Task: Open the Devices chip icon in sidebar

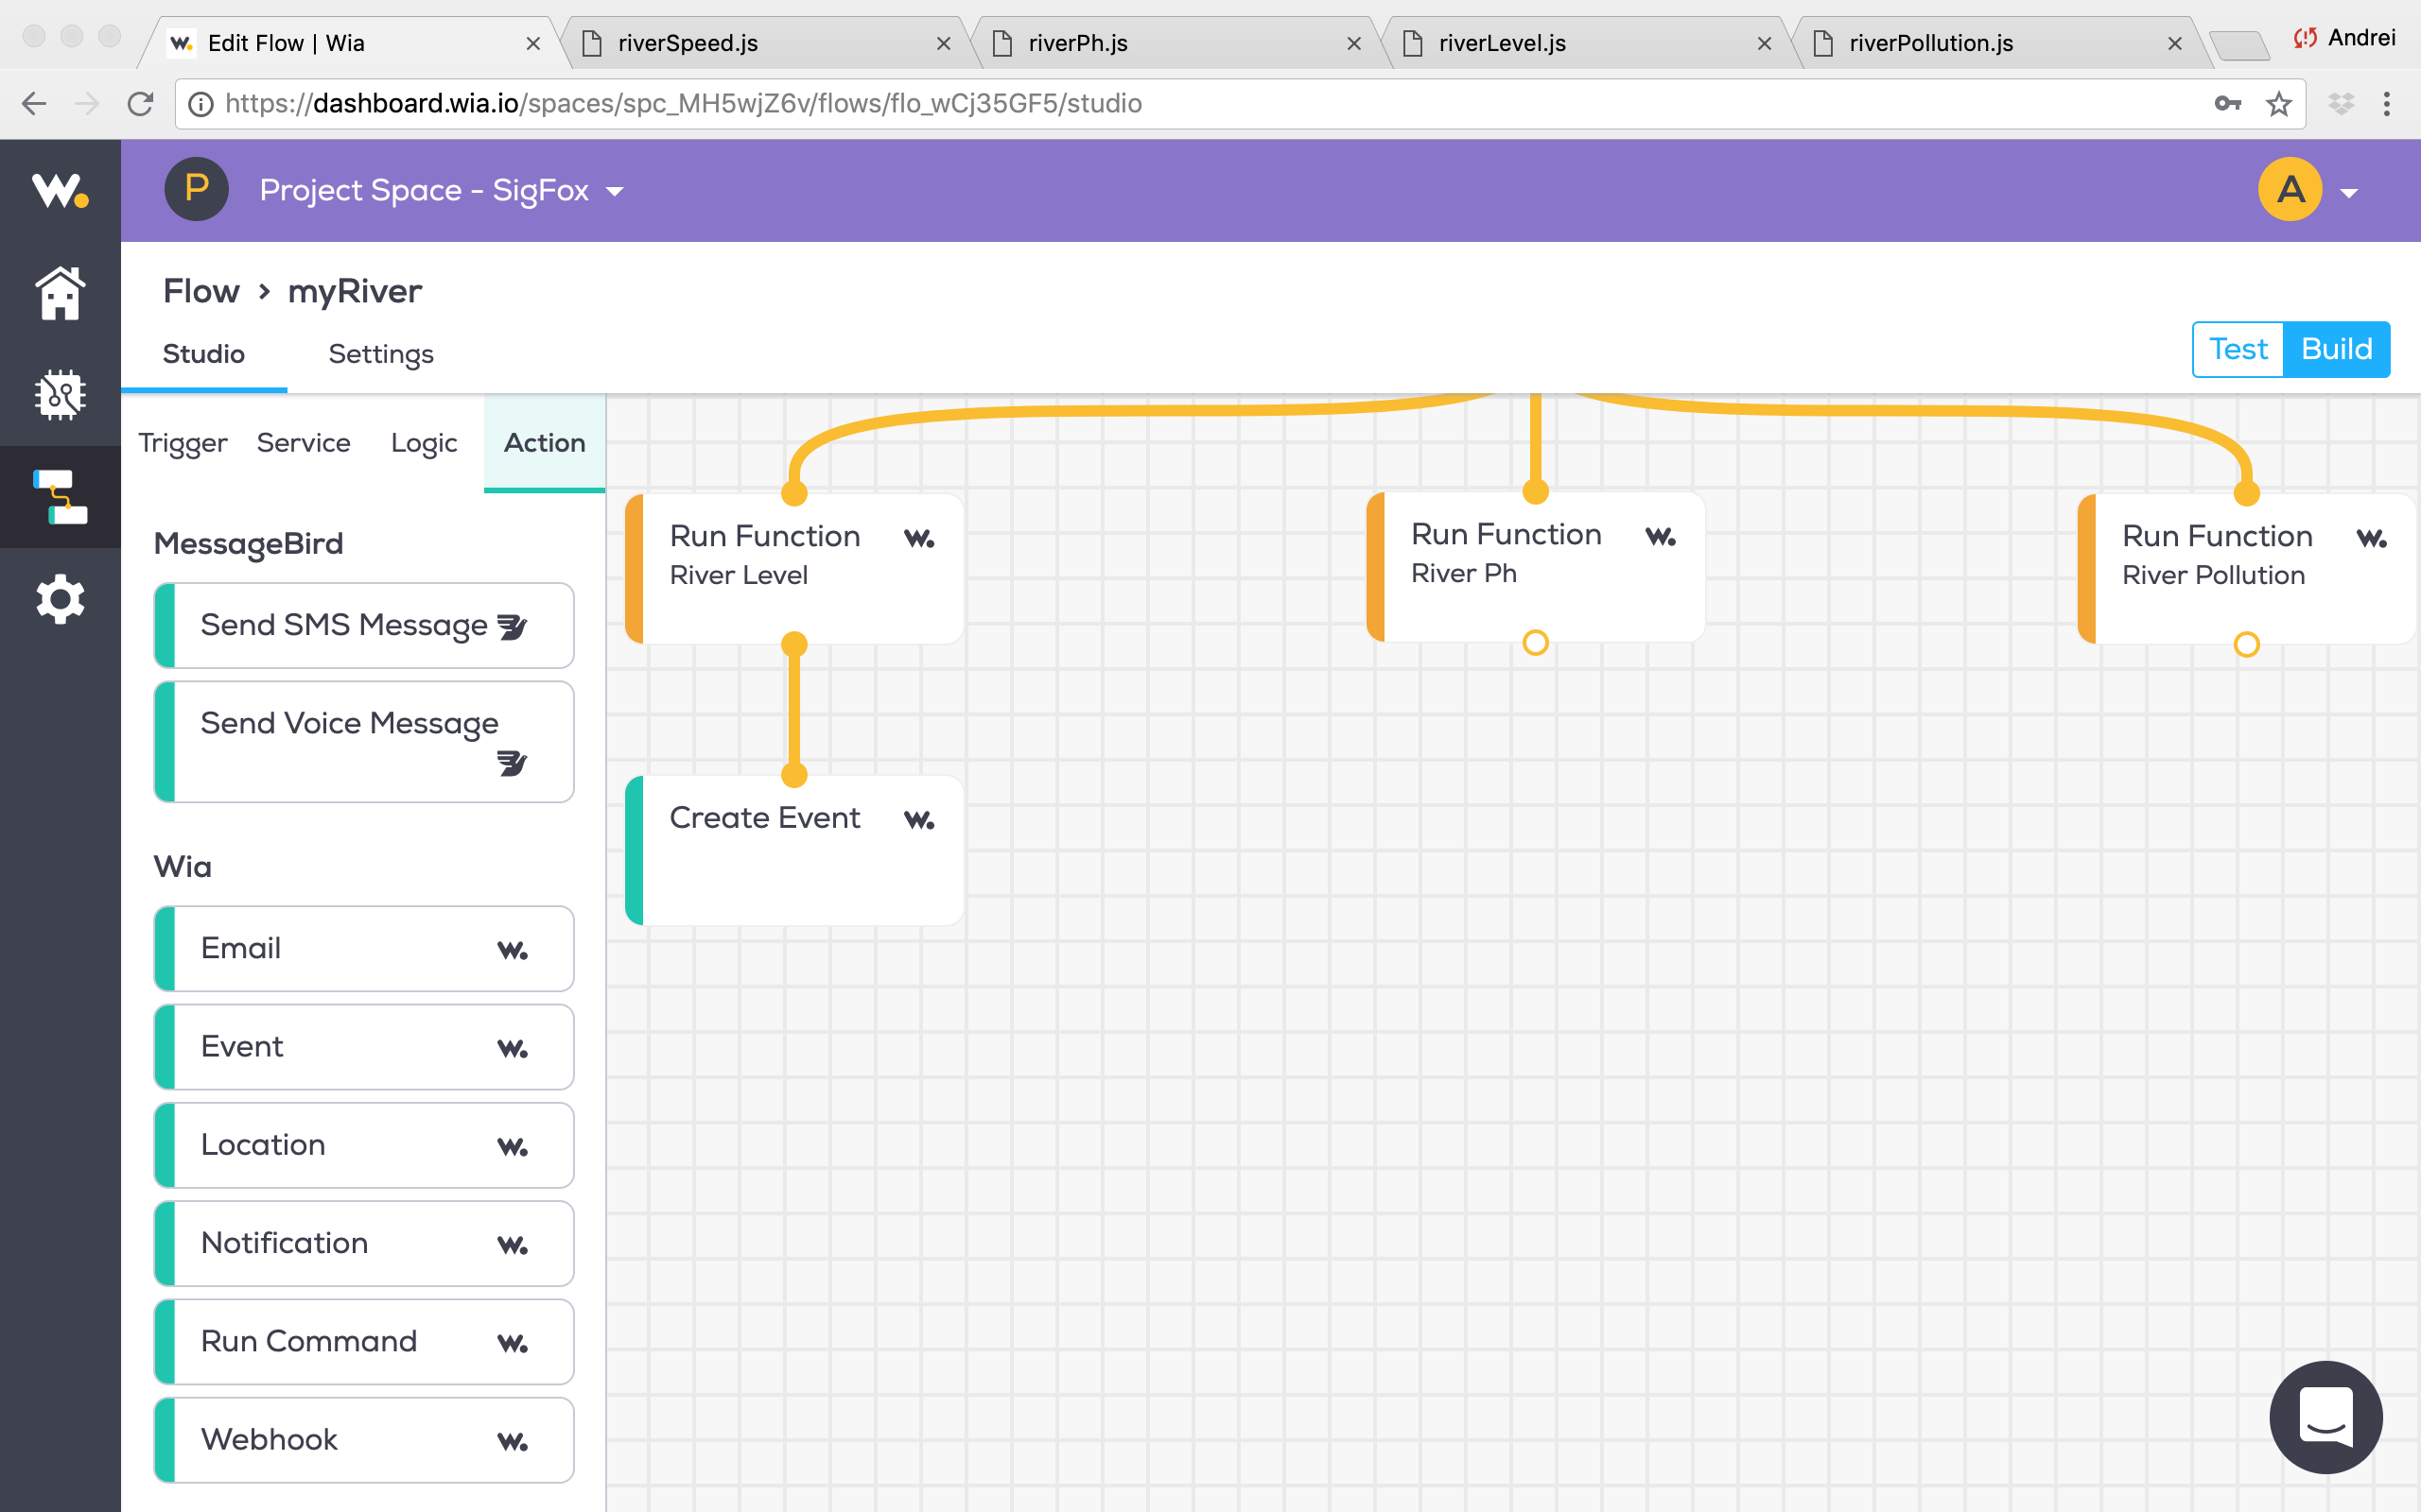Action: 60,395
